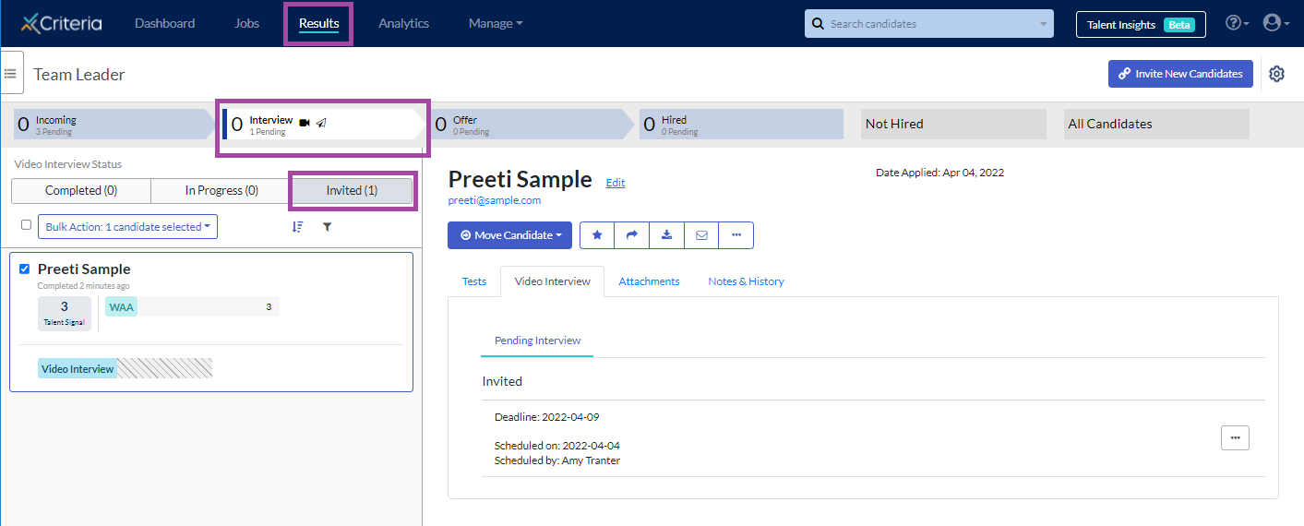Select the Offer pipeline stage
The height and width of the screenshot is (526, 1304).
click(533, 125)
